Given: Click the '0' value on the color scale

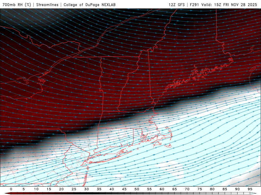Looking at the screenshot, I should (x=11, y=189).
